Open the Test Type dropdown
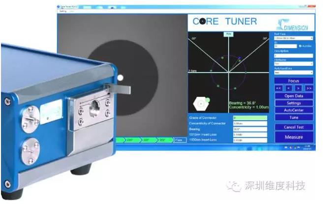Image resolution: width=331 pixels, height=205 pixels. (x=293, y=38)
